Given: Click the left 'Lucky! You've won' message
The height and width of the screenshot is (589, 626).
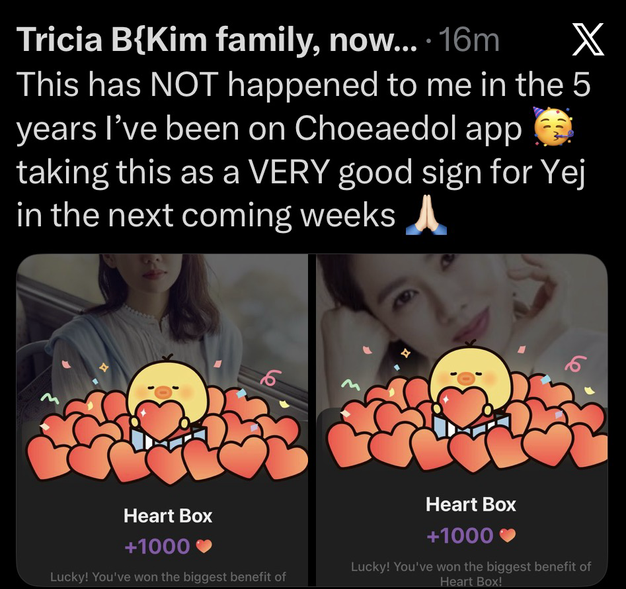Looking at the screenshot, I should click(168, 577).
